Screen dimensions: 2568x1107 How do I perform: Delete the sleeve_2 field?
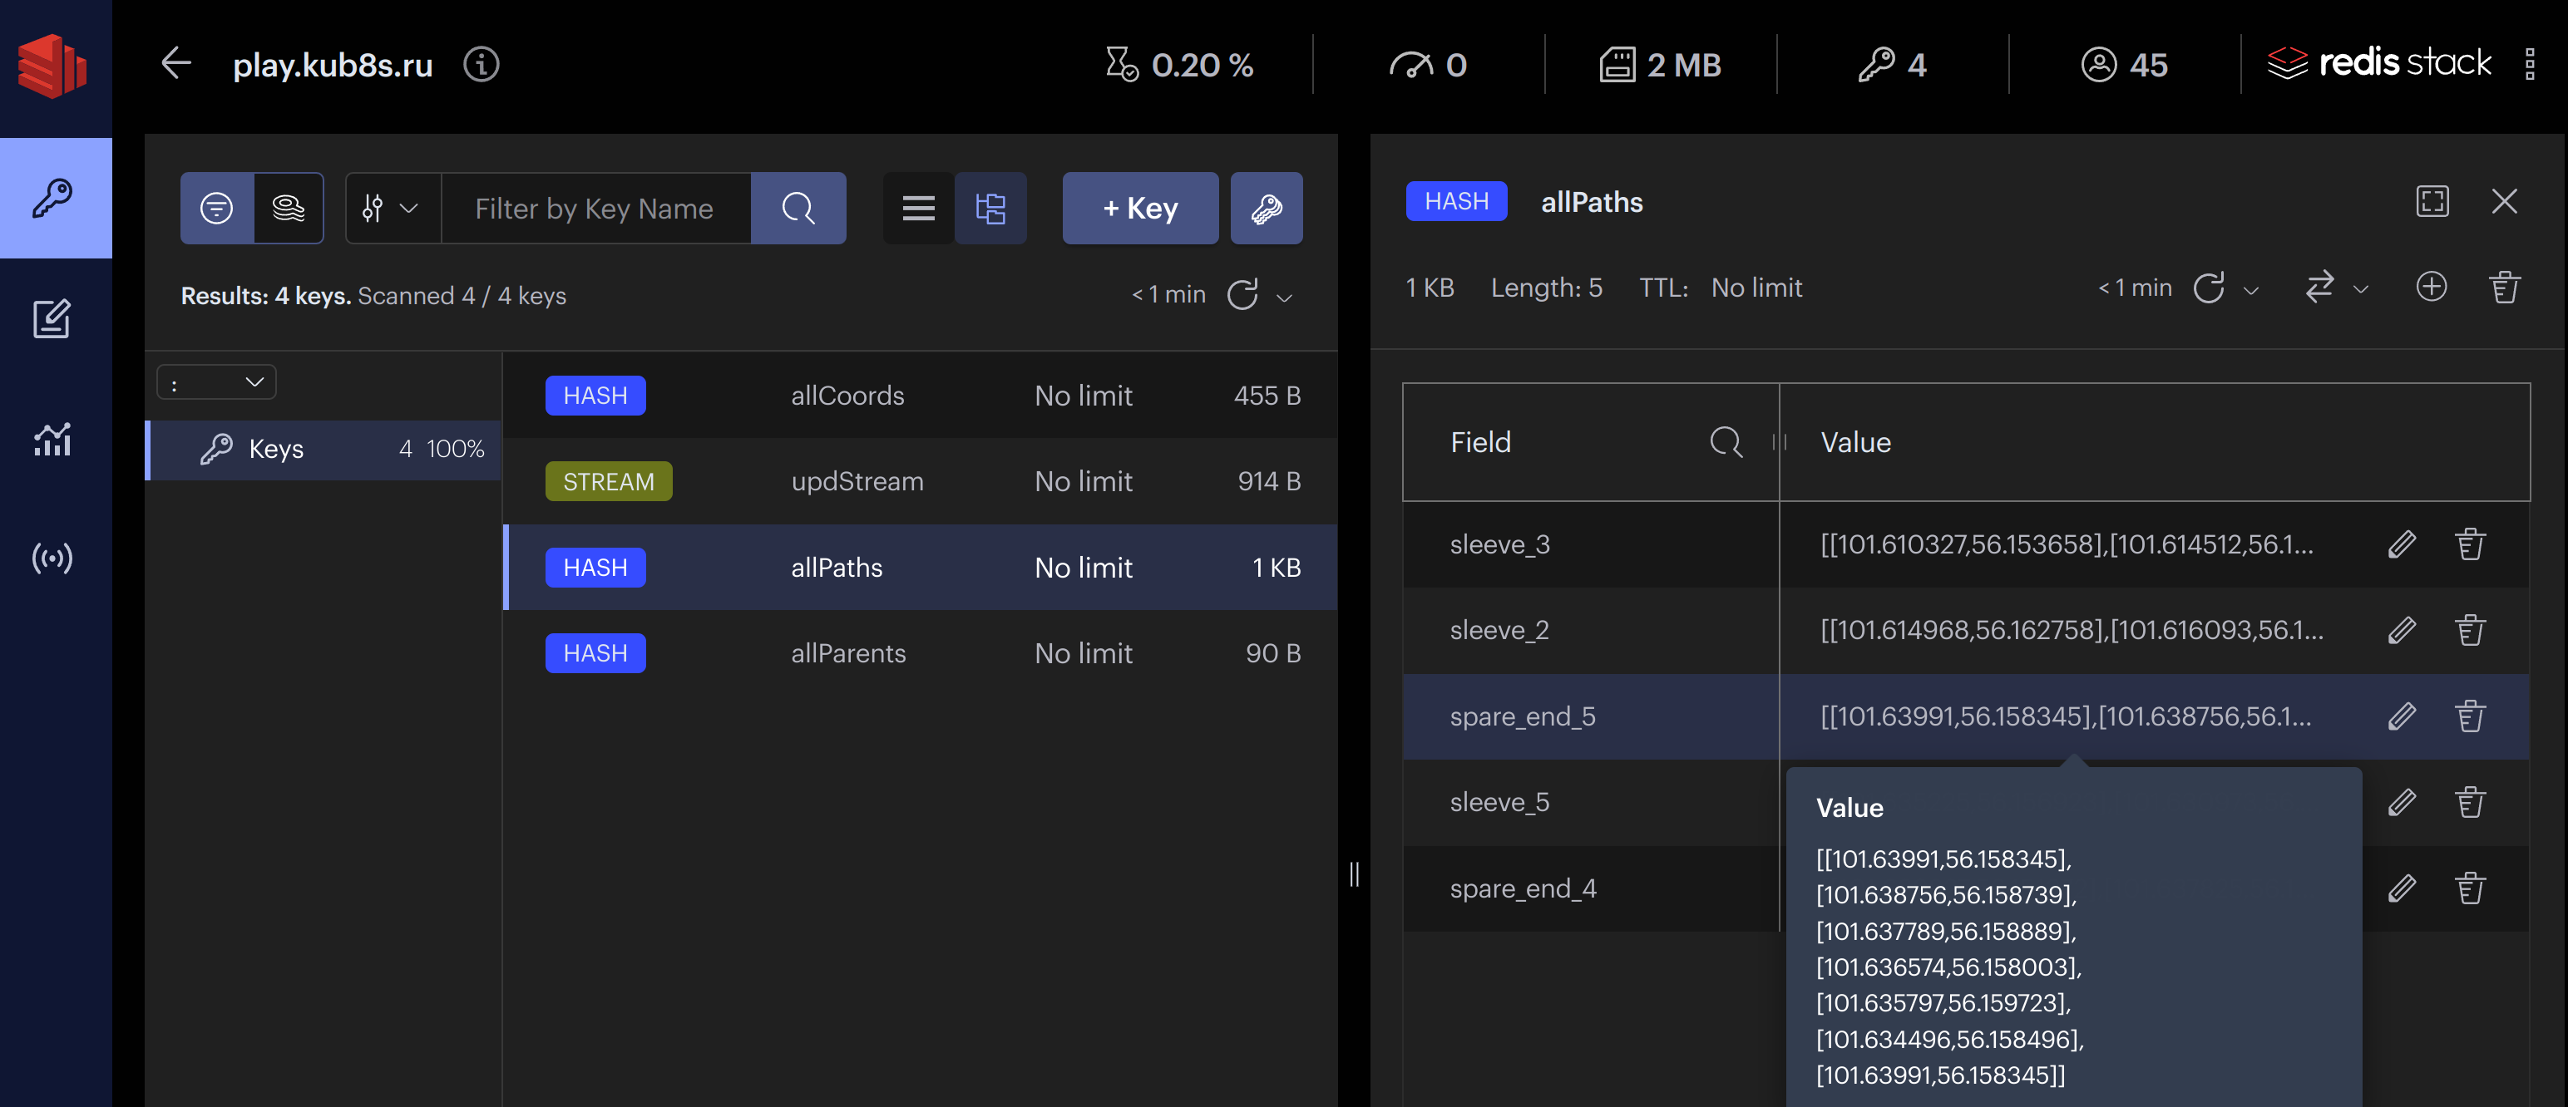click(x=2471, y=630)
